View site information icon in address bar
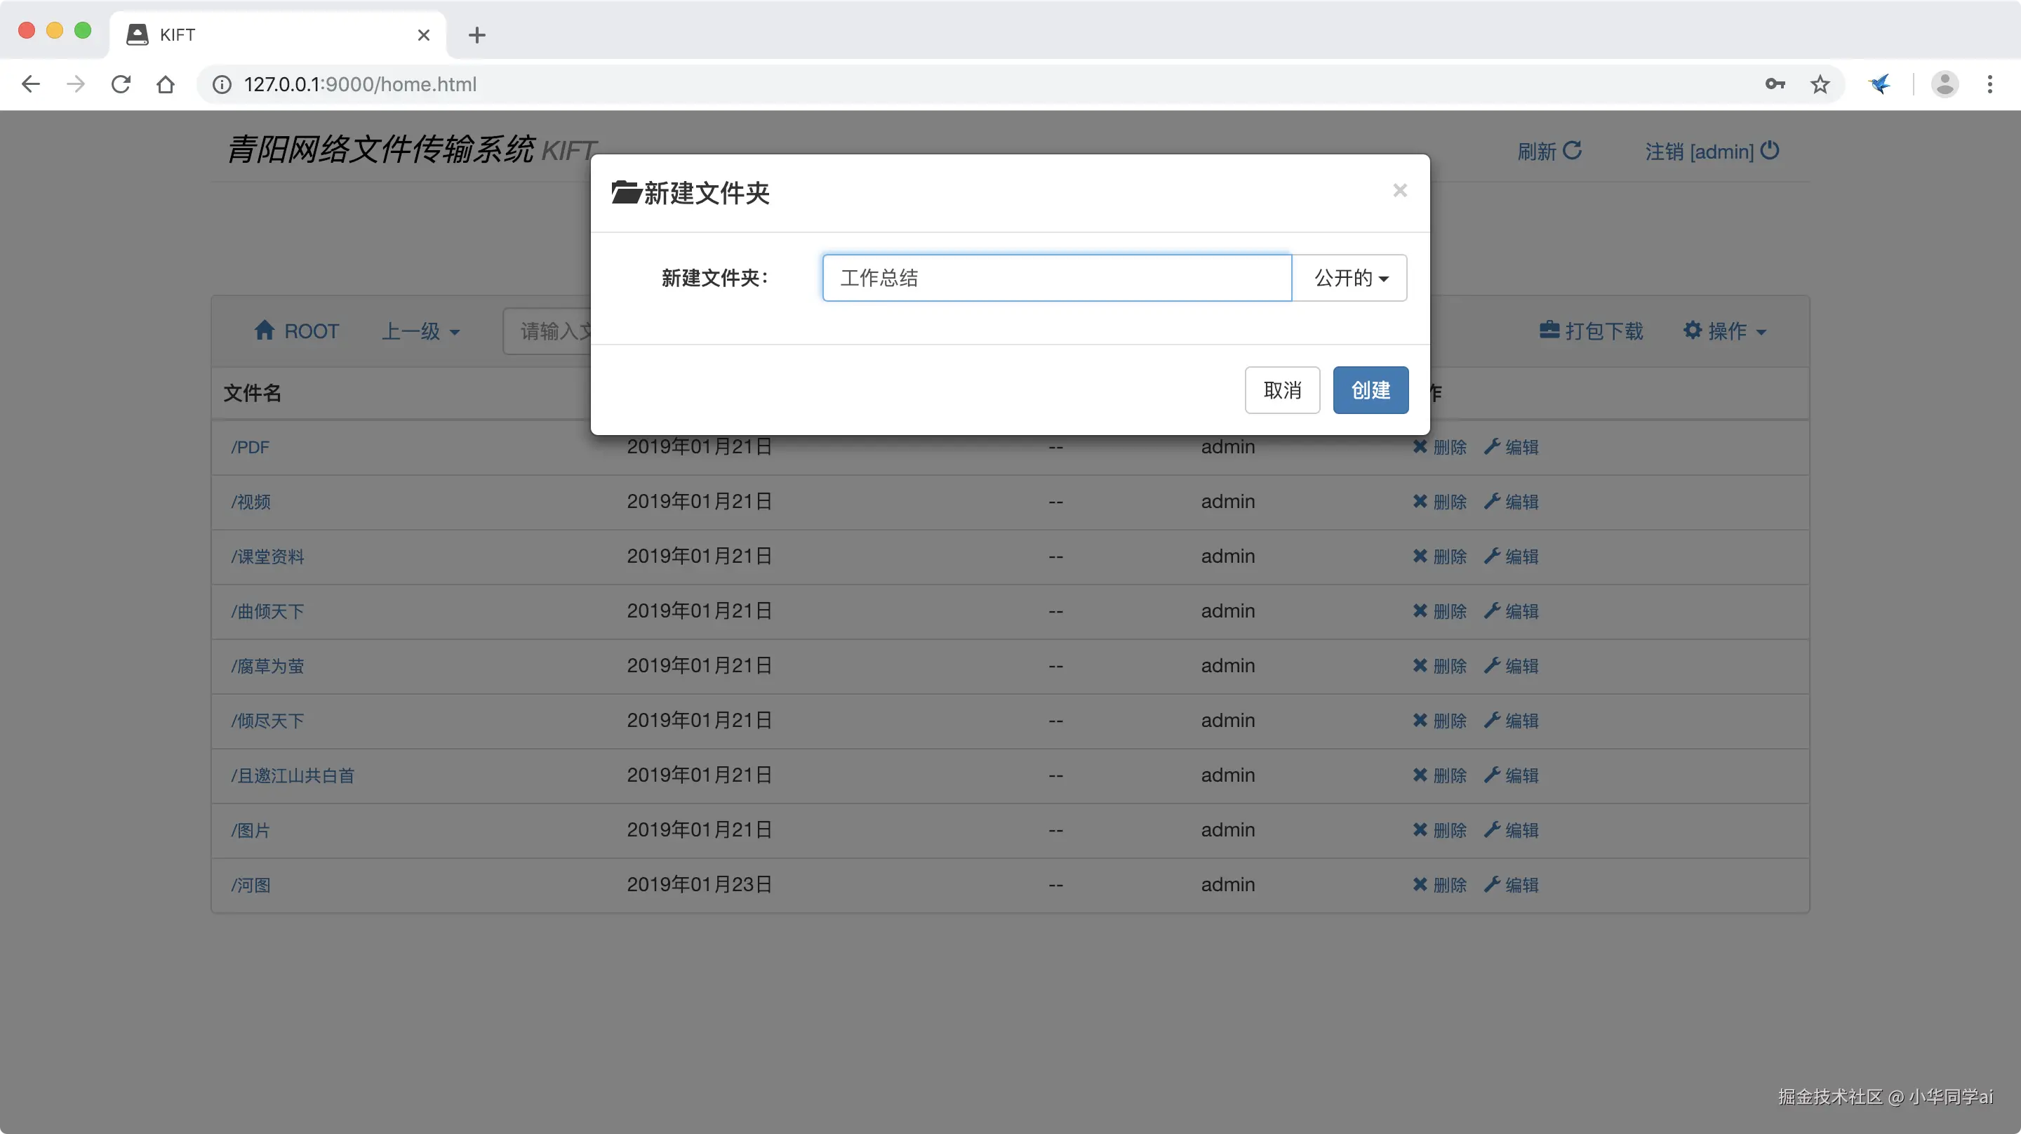2021x1134 pixels. point(222,84)
